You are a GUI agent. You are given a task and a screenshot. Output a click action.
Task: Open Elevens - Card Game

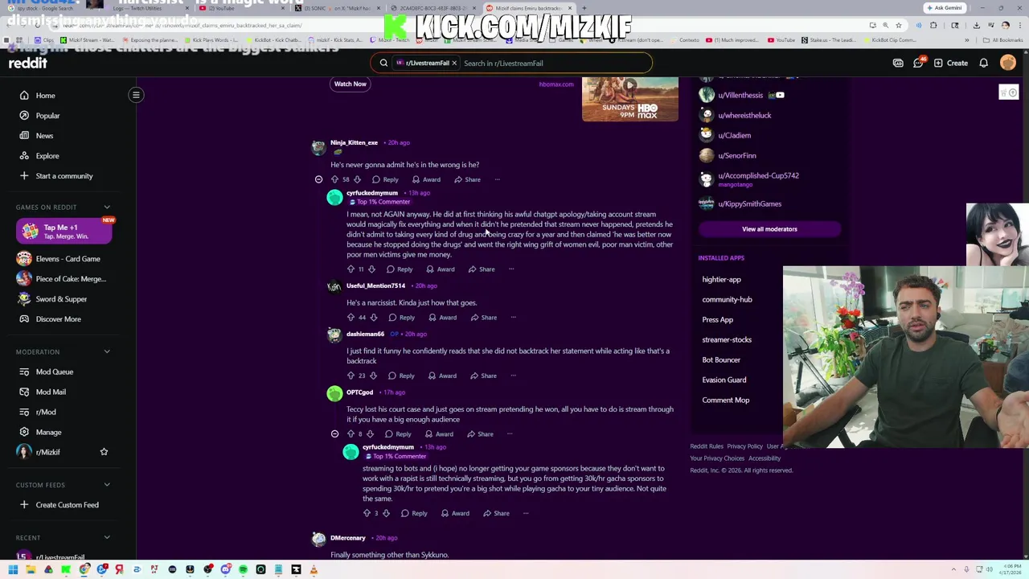click(x=68, y=259)
